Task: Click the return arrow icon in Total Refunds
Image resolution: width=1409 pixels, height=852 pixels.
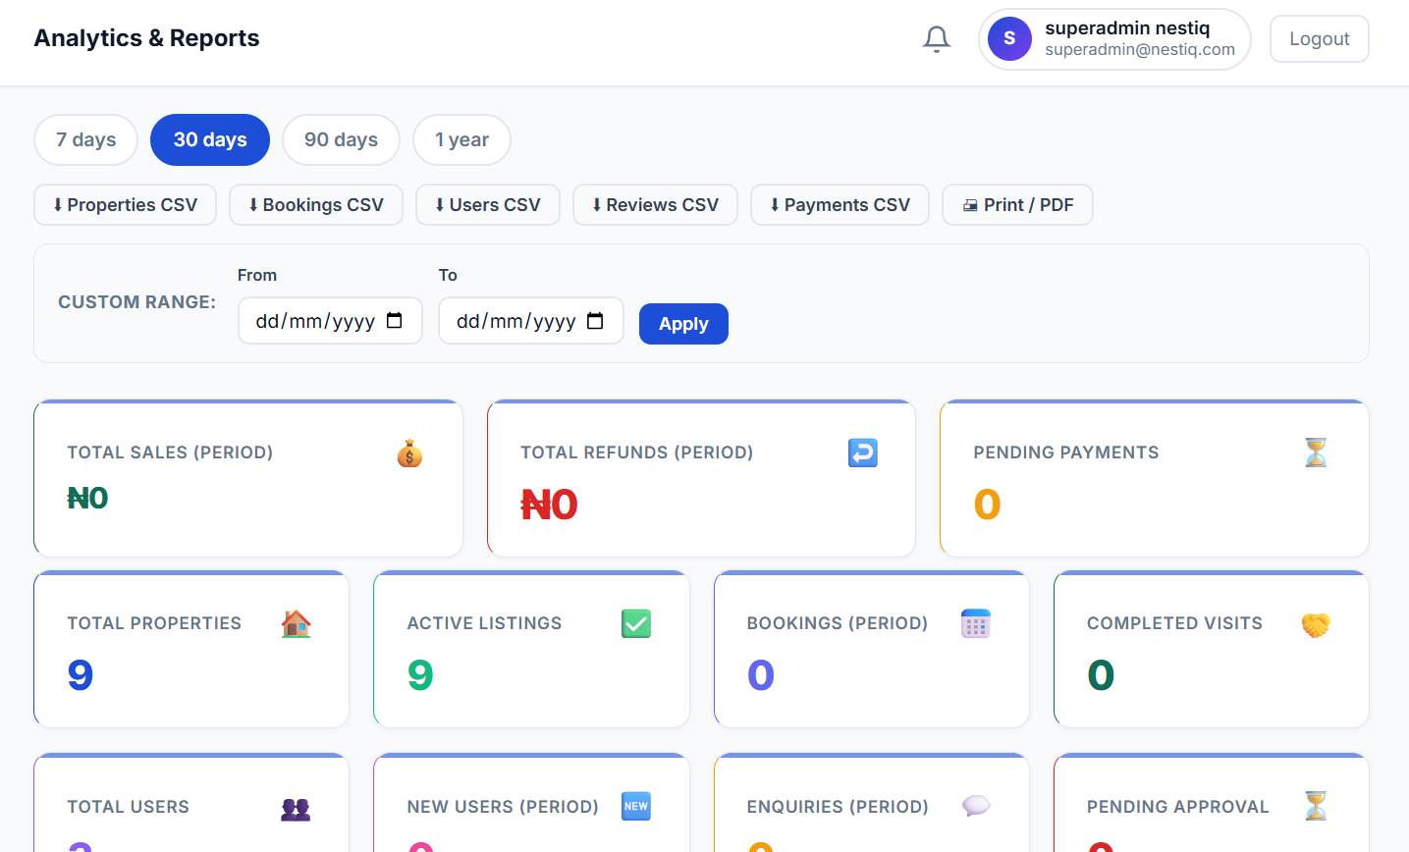Action: click(863, 453)
